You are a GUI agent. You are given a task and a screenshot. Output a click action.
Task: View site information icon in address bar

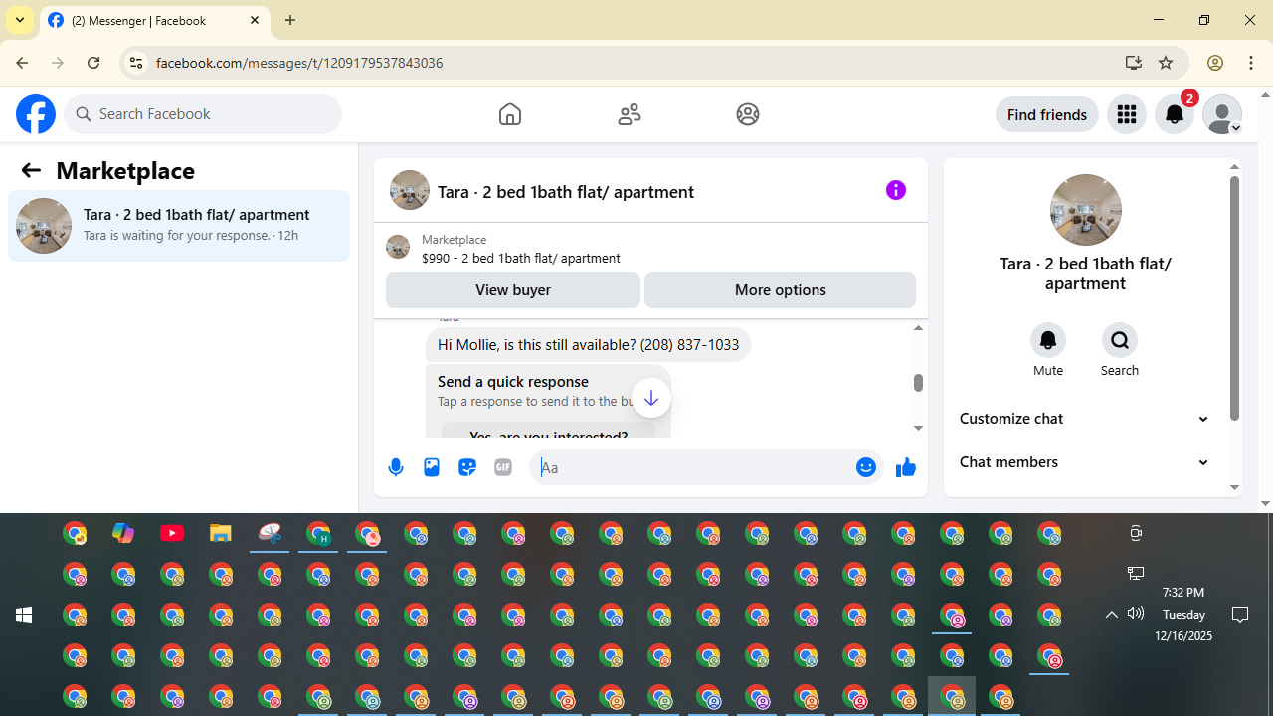135,63
